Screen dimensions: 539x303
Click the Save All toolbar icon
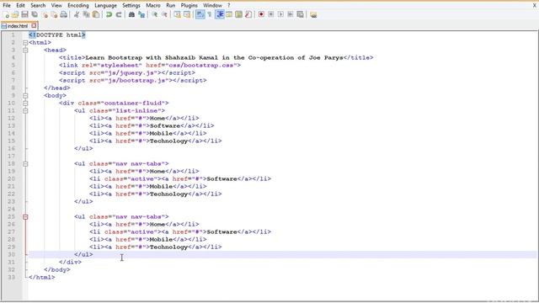click(35, 14)
